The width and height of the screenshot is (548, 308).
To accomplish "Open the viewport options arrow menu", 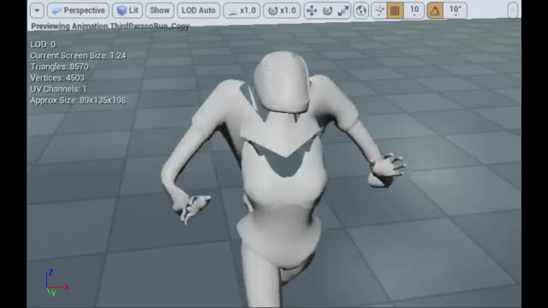I will [37, 10].
